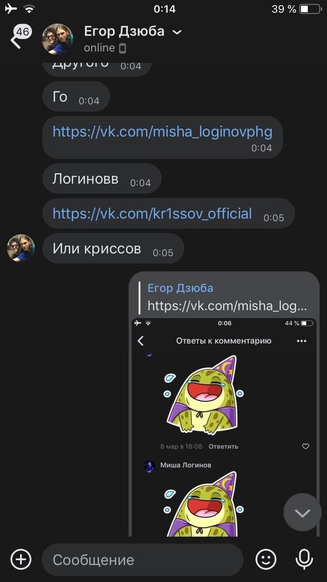Open the attachment plus icon
Viewport: 327px width, 582px height.
tap(21, 559)
